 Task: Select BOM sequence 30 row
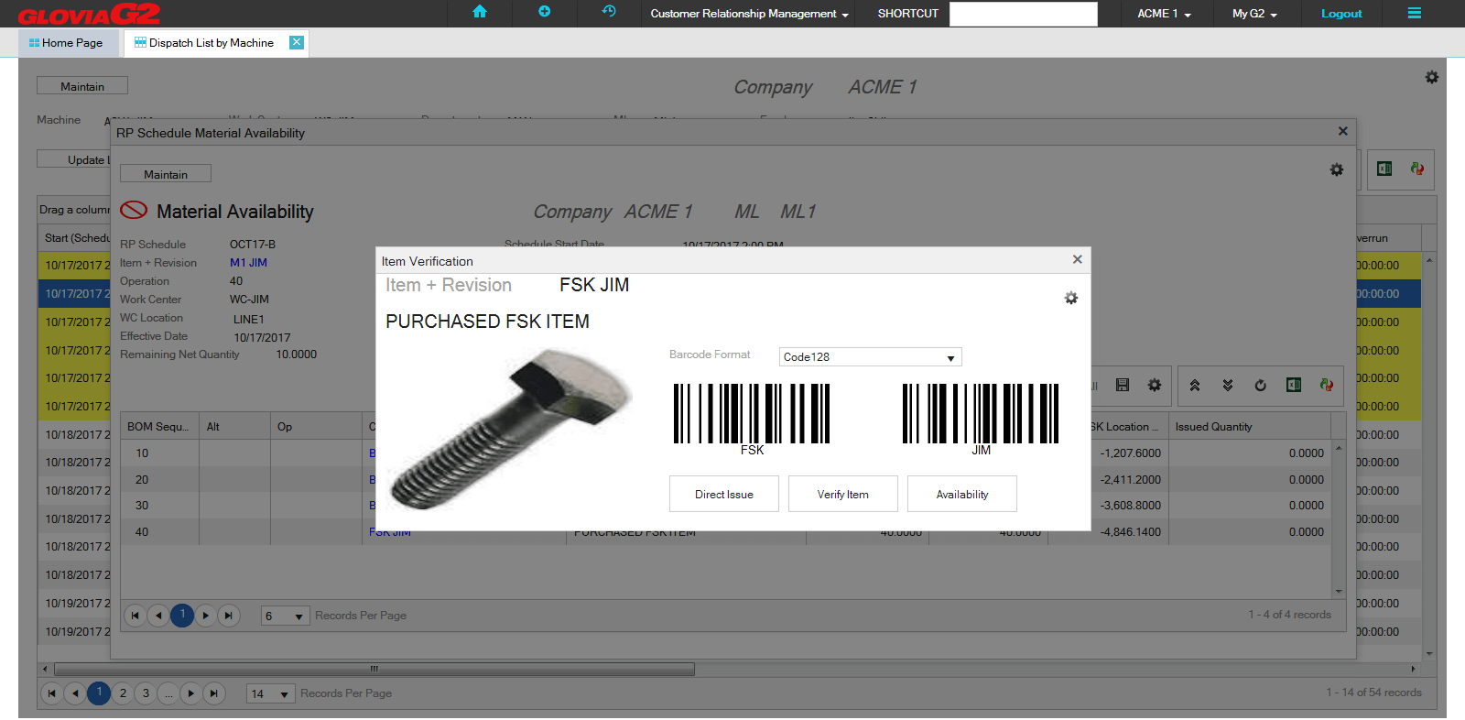tap(725, 506)
